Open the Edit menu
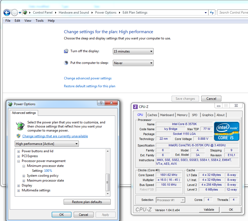This screenshot has height=221, width=248. (17, 21)
